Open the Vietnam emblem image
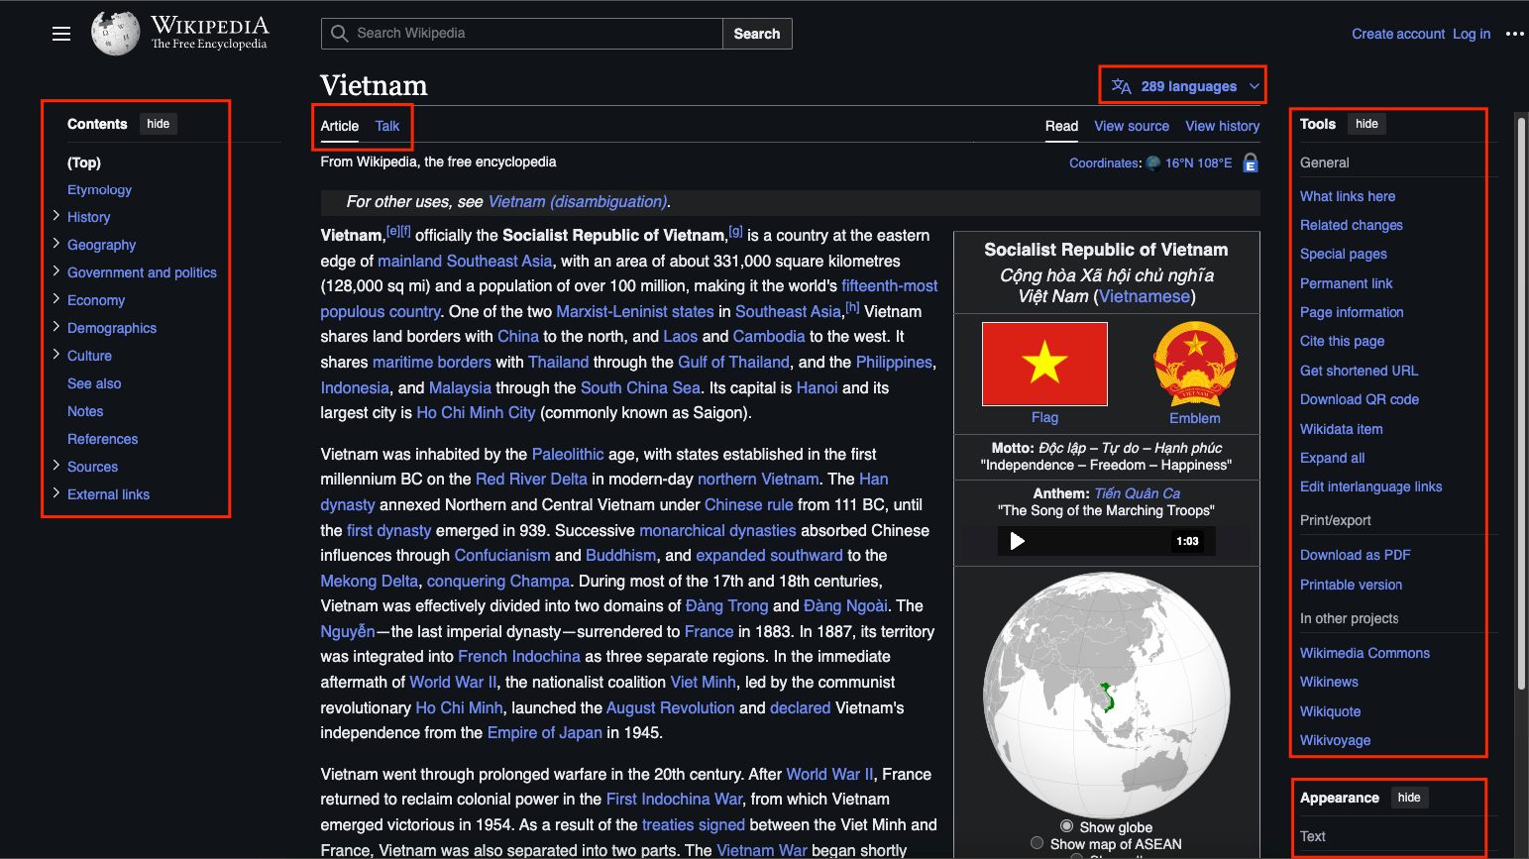Viewport: 1529px width, 859px height. click(1195, 364)
